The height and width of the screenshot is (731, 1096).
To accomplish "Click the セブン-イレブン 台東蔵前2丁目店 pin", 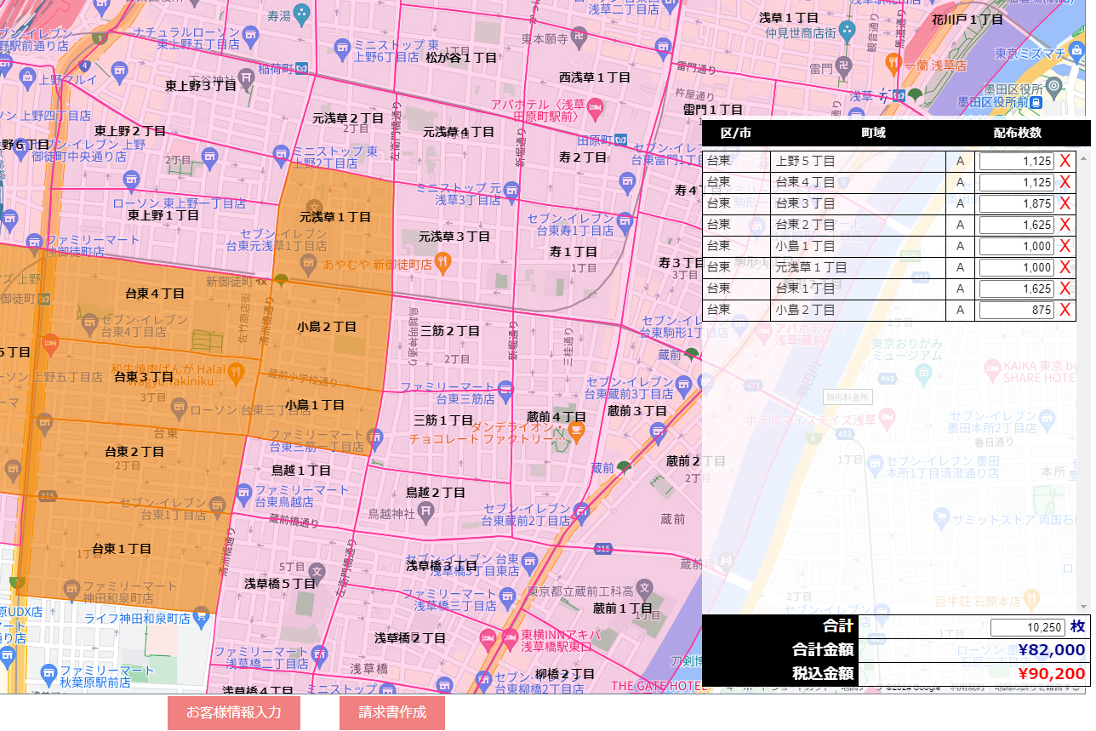I will [x=582, y=511].
